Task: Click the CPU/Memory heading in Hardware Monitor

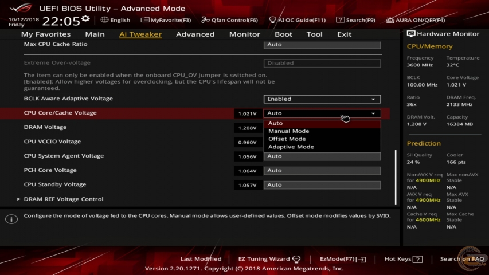Action: click(429, 46)
